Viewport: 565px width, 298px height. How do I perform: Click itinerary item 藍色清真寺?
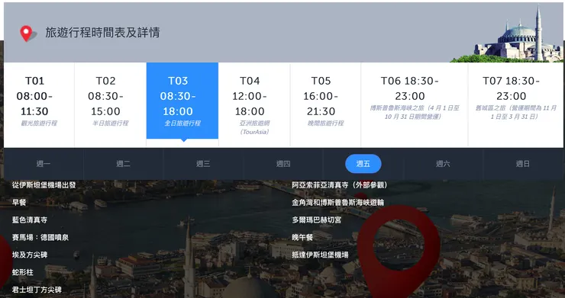[x=30, y=220]
